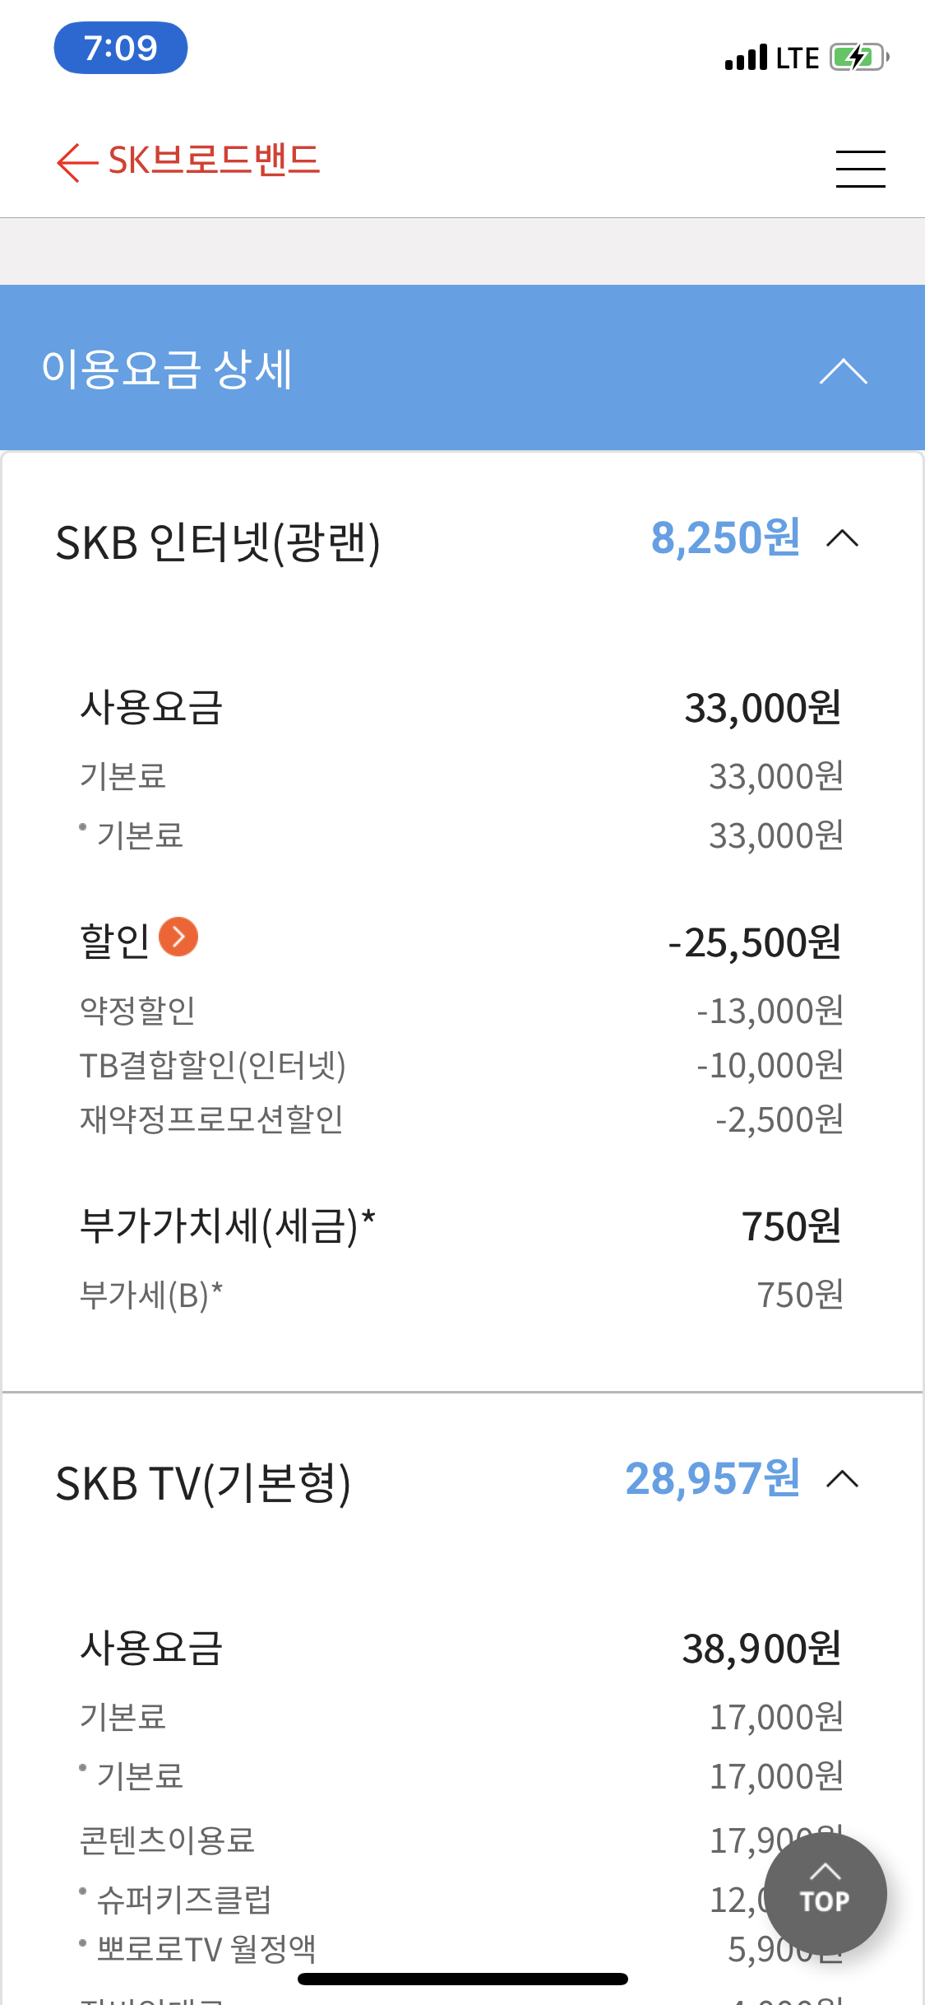Tap the 28,957원 total amount
The width and height of the screenshot is (925, 2005).
(712, 1479)
